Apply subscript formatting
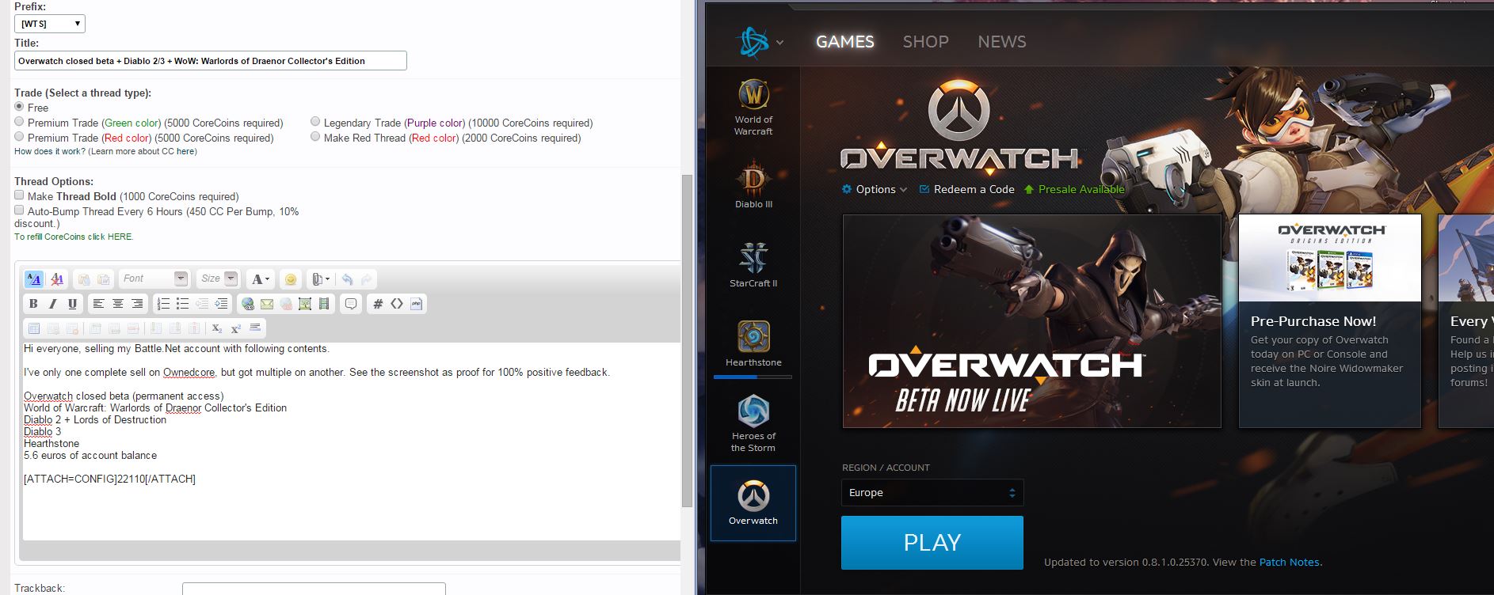Screen dimensions: 1494x595 [216, 328]
